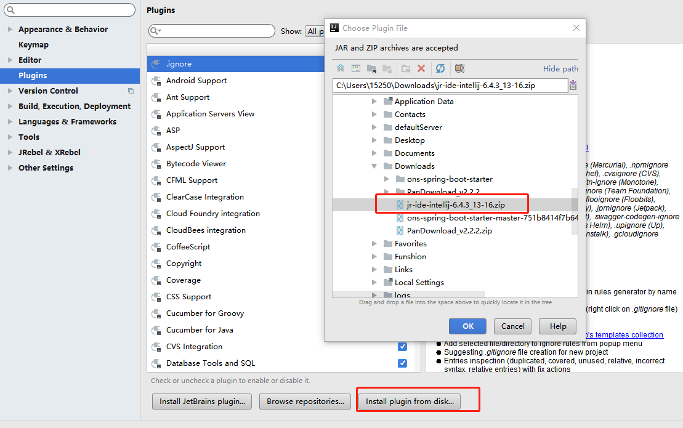Click the zip icon of PanDownload_v2.2.2.zip
This screenshot has width=683, height=428.
click(x=400, y=230)
